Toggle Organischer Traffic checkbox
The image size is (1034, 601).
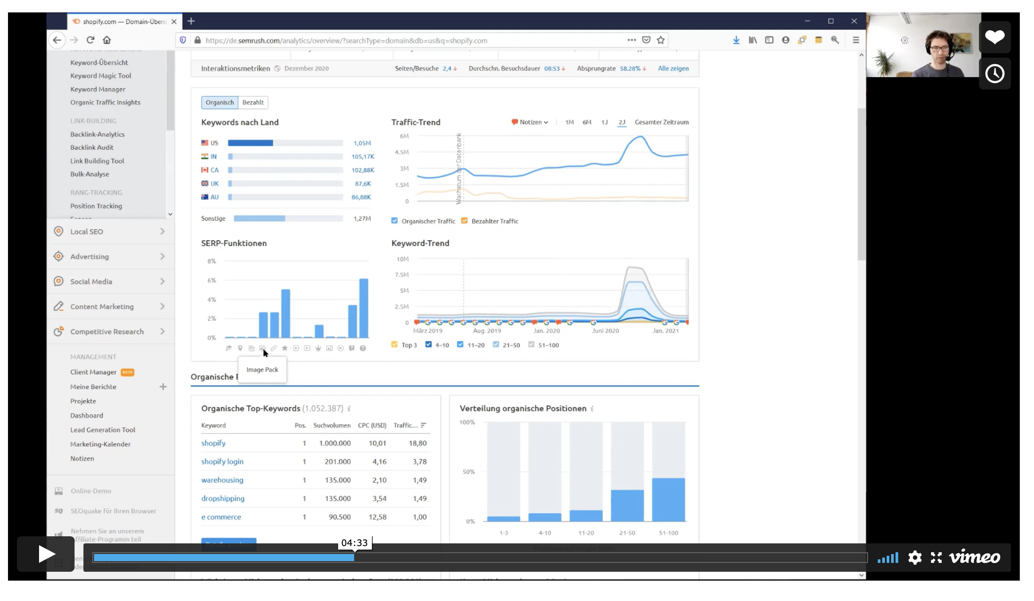(395, 221)
